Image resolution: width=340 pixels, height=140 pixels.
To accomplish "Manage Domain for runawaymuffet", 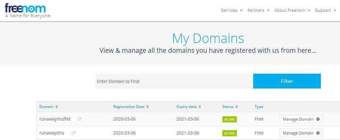I will (x=301, y=119).
